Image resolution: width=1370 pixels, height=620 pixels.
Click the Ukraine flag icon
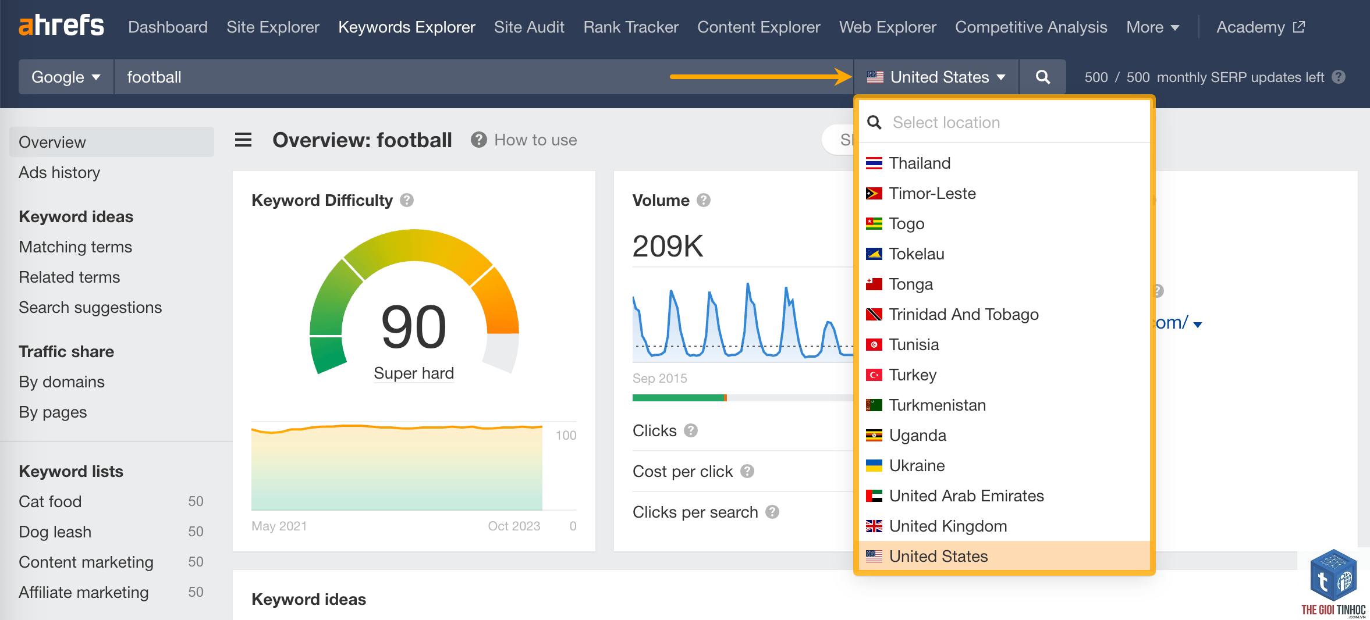pos(874,465)
